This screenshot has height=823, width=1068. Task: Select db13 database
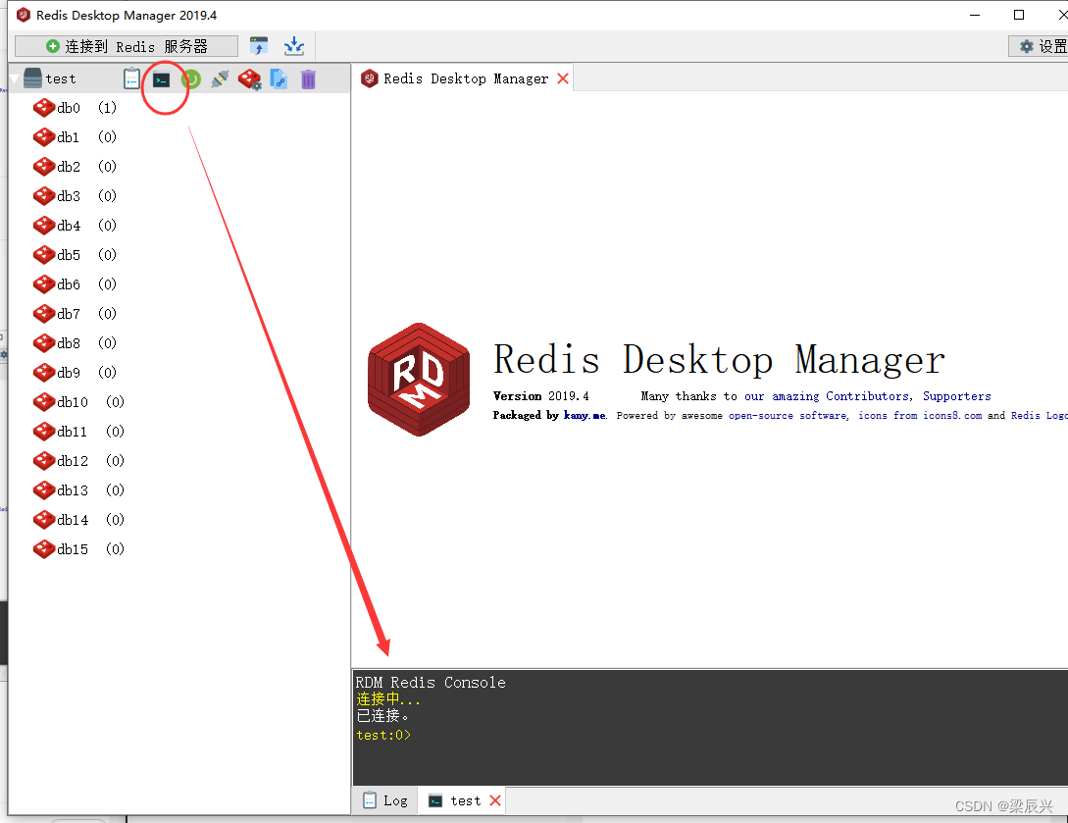[x=79, y=489]
